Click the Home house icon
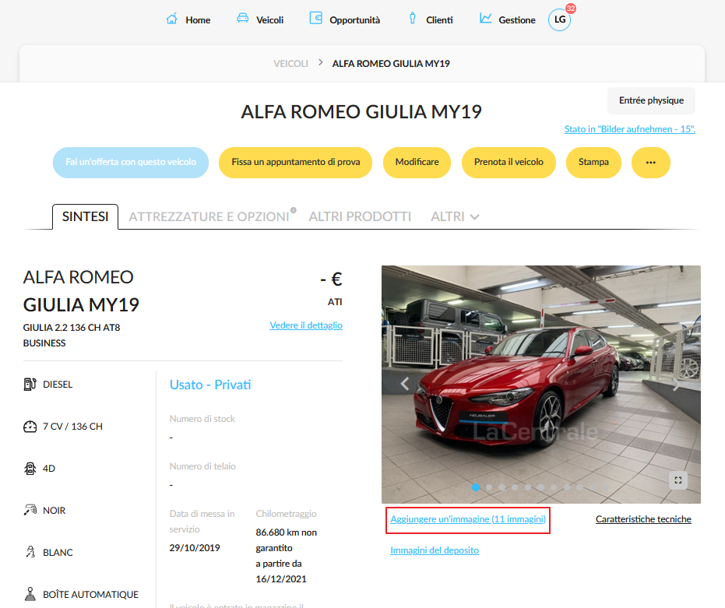The width and height of the screenshot is (725, 608). point(172,19)
